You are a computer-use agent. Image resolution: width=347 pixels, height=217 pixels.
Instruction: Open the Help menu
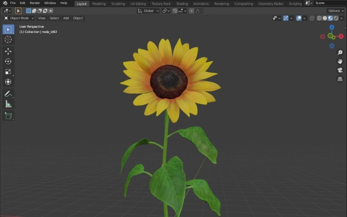click(x=64, y=3)
